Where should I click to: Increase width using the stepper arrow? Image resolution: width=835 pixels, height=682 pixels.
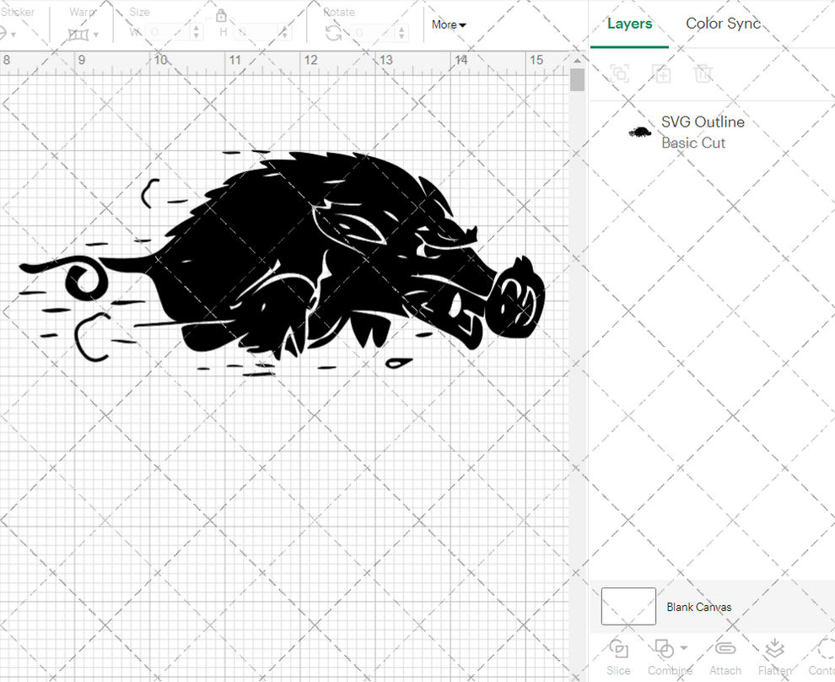click(197, 26)
